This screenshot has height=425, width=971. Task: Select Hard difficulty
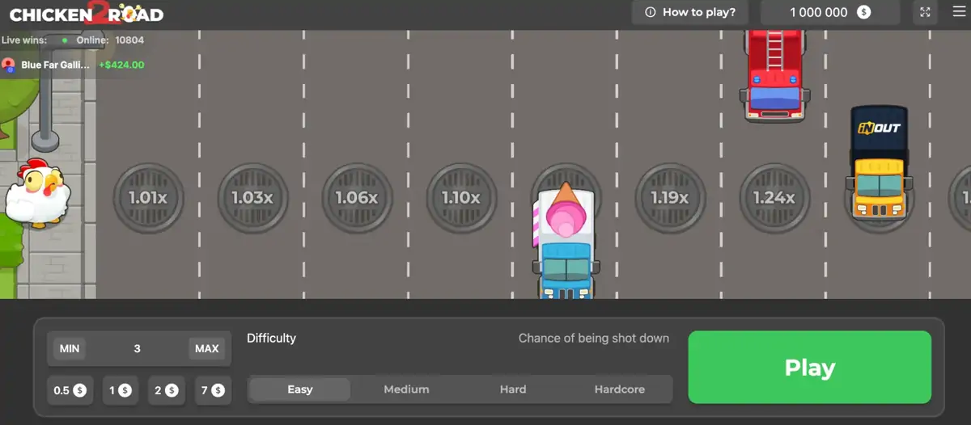[513, 389]
